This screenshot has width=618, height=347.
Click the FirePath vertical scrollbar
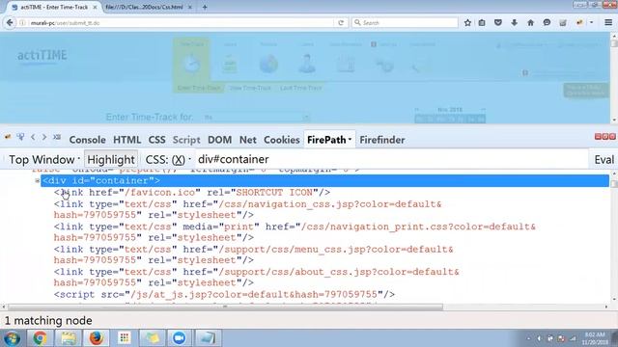[x=614, y=236]
